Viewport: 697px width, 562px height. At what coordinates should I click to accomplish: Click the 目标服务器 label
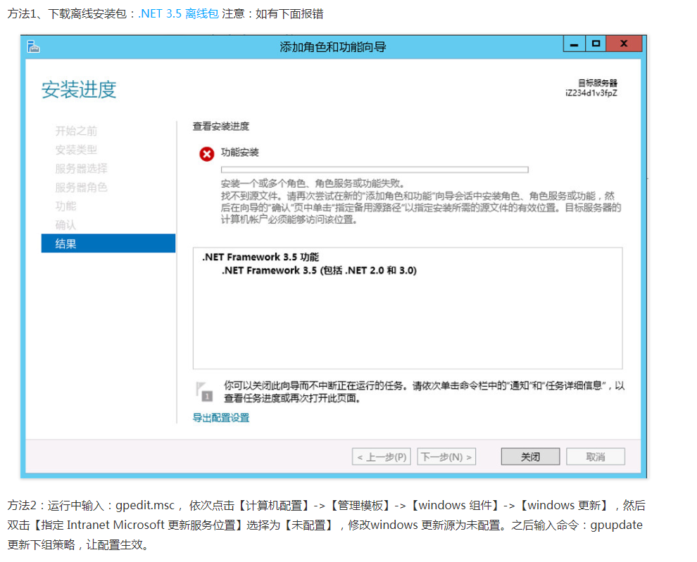click(x=598, y=83)
